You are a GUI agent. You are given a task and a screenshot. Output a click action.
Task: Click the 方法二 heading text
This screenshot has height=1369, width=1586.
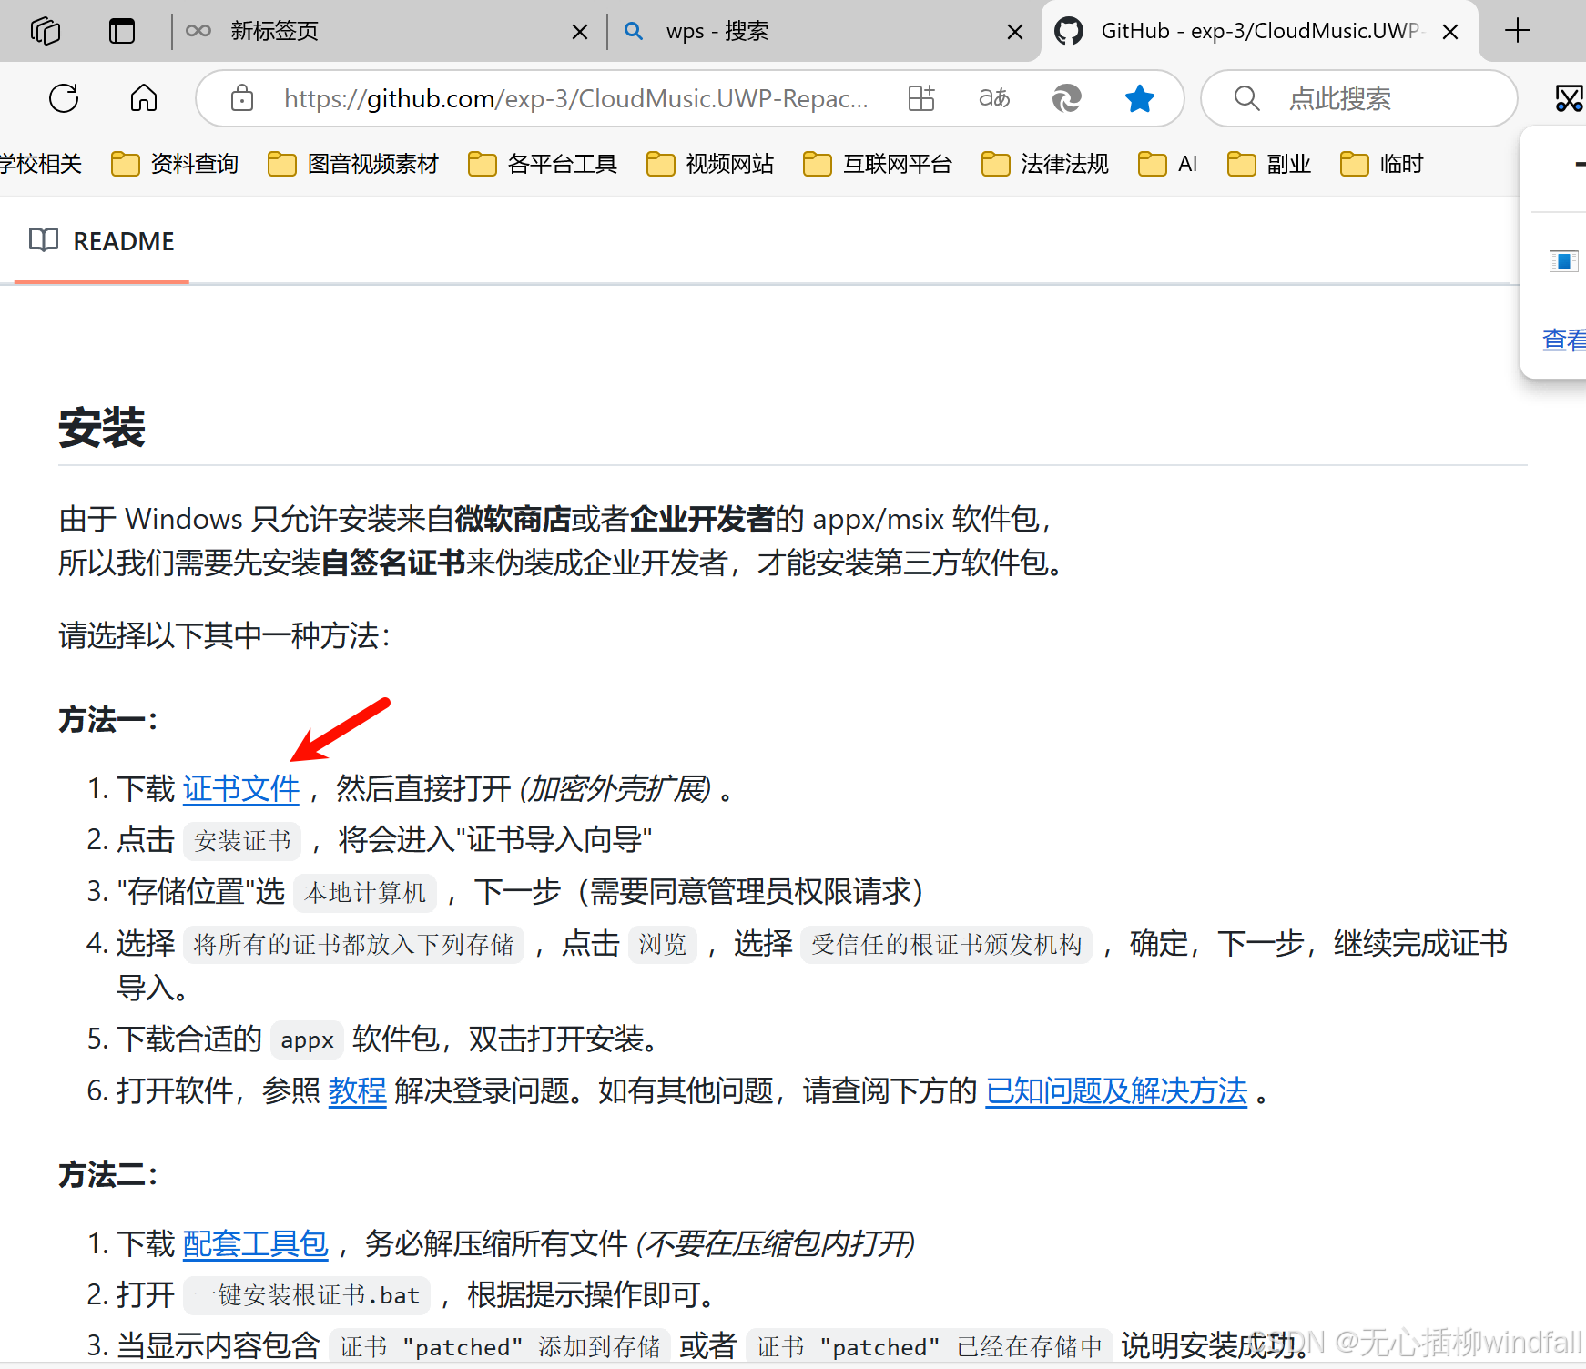pyautogui.click(x=108, y=1174)
